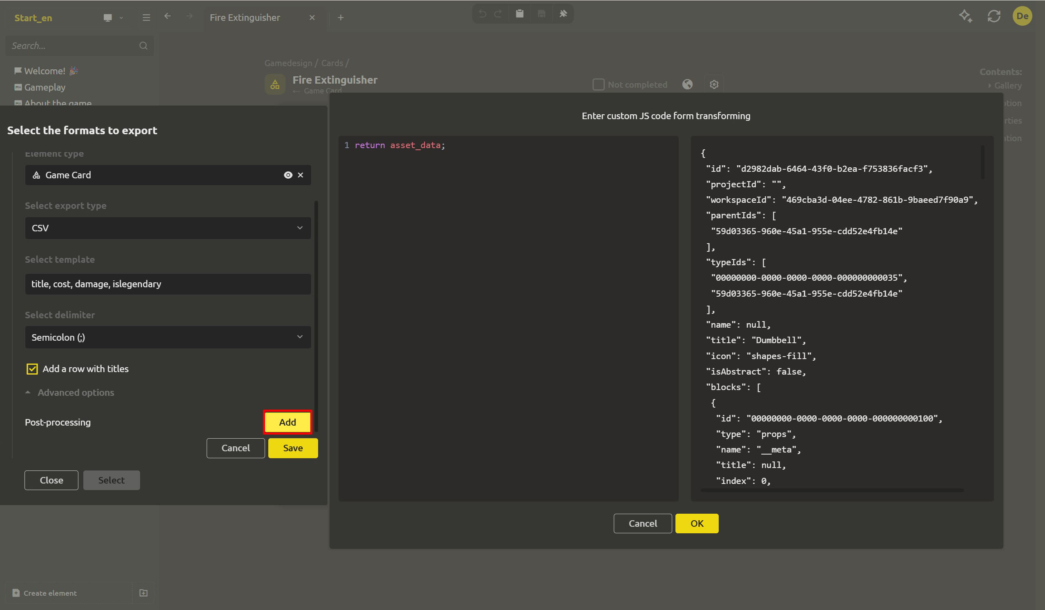Screen dimensions: 1045x610
Task: Open the hamburger menu icon
Action: point(146,18)
